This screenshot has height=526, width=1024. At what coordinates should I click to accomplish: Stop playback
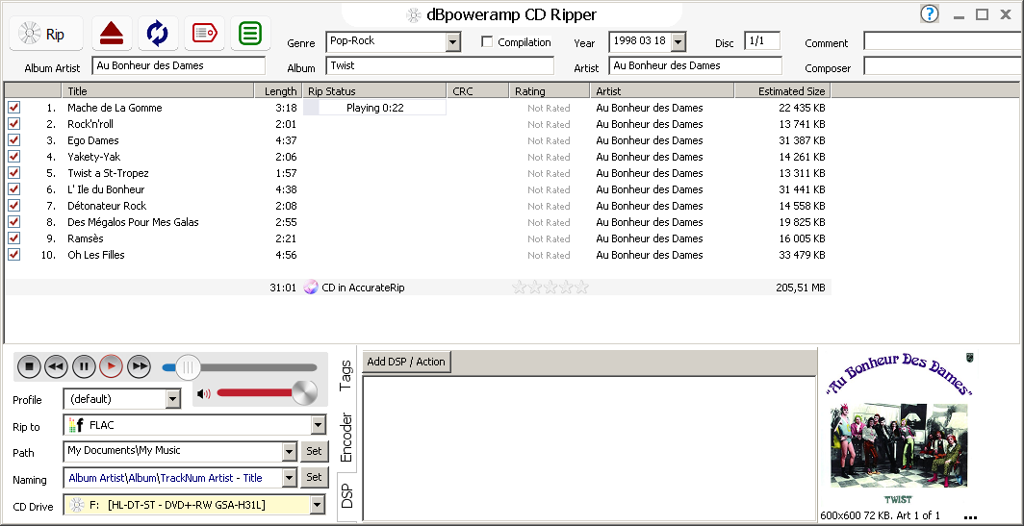(29, 366)
